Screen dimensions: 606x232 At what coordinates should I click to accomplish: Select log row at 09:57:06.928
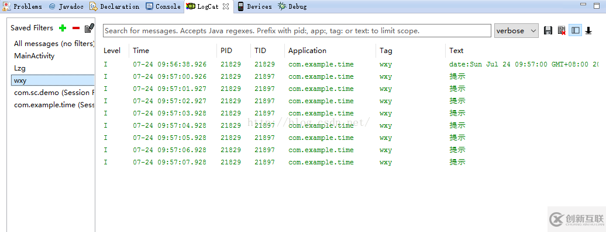coord(351,150)
